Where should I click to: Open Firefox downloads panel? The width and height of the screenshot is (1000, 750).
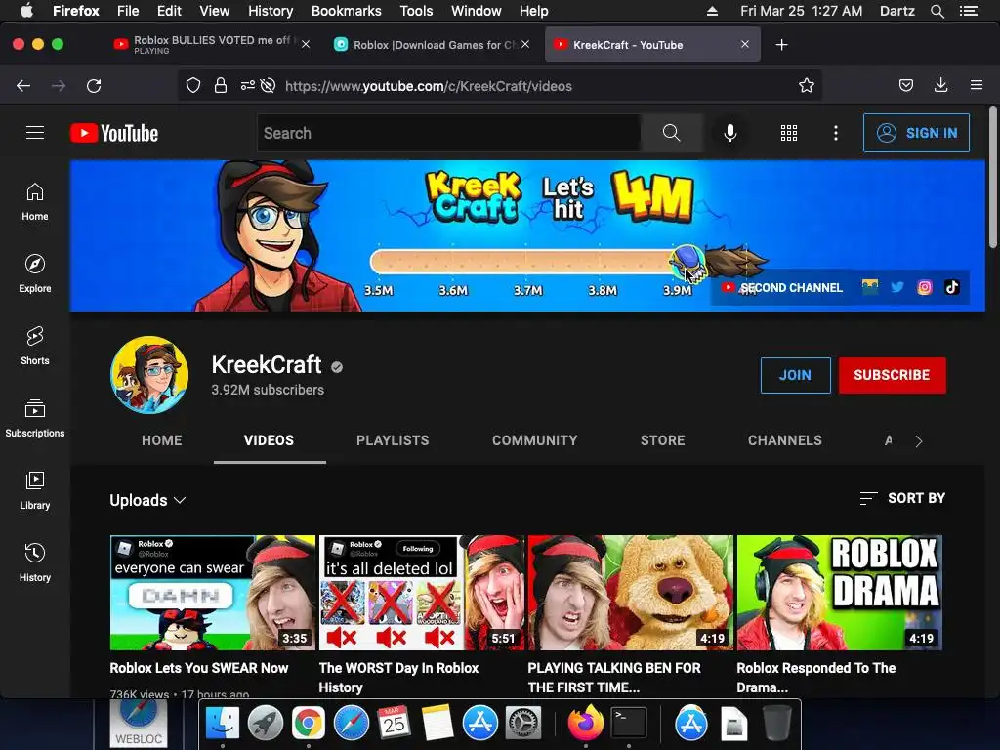(940, 86)
